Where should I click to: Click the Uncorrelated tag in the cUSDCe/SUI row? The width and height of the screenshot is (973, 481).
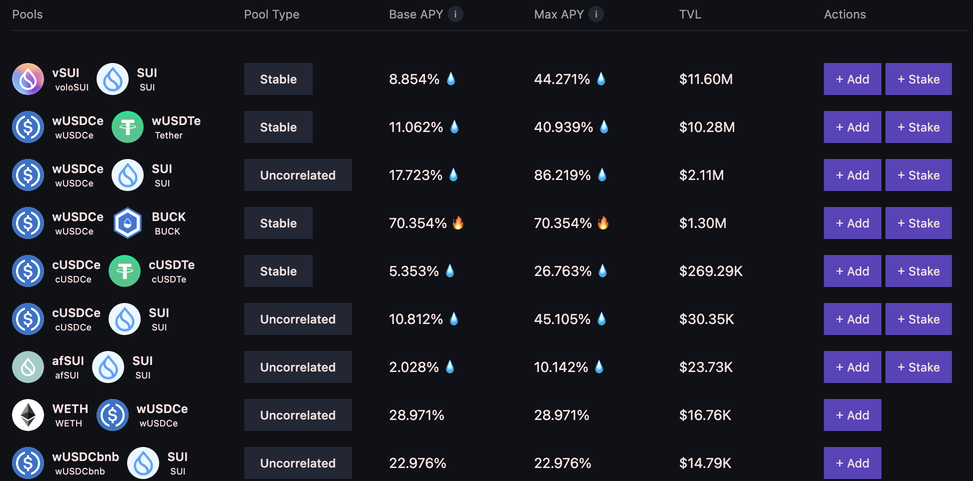point(298,319)
